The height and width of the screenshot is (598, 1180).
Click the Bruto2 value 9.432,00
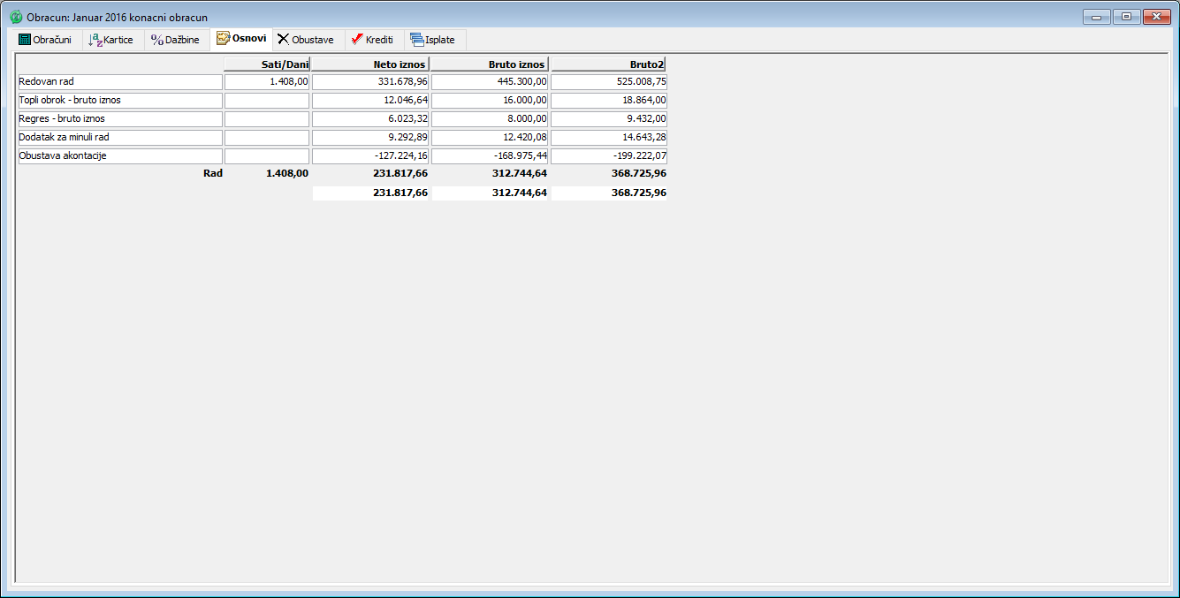click(609, 118)
